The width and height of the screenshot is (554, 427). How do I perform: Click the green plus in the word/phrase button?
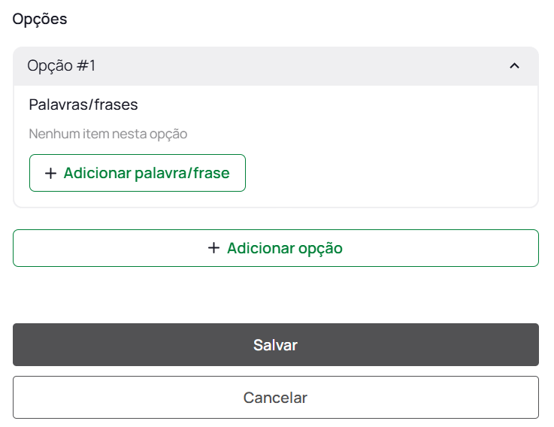(x=50, y=174)
